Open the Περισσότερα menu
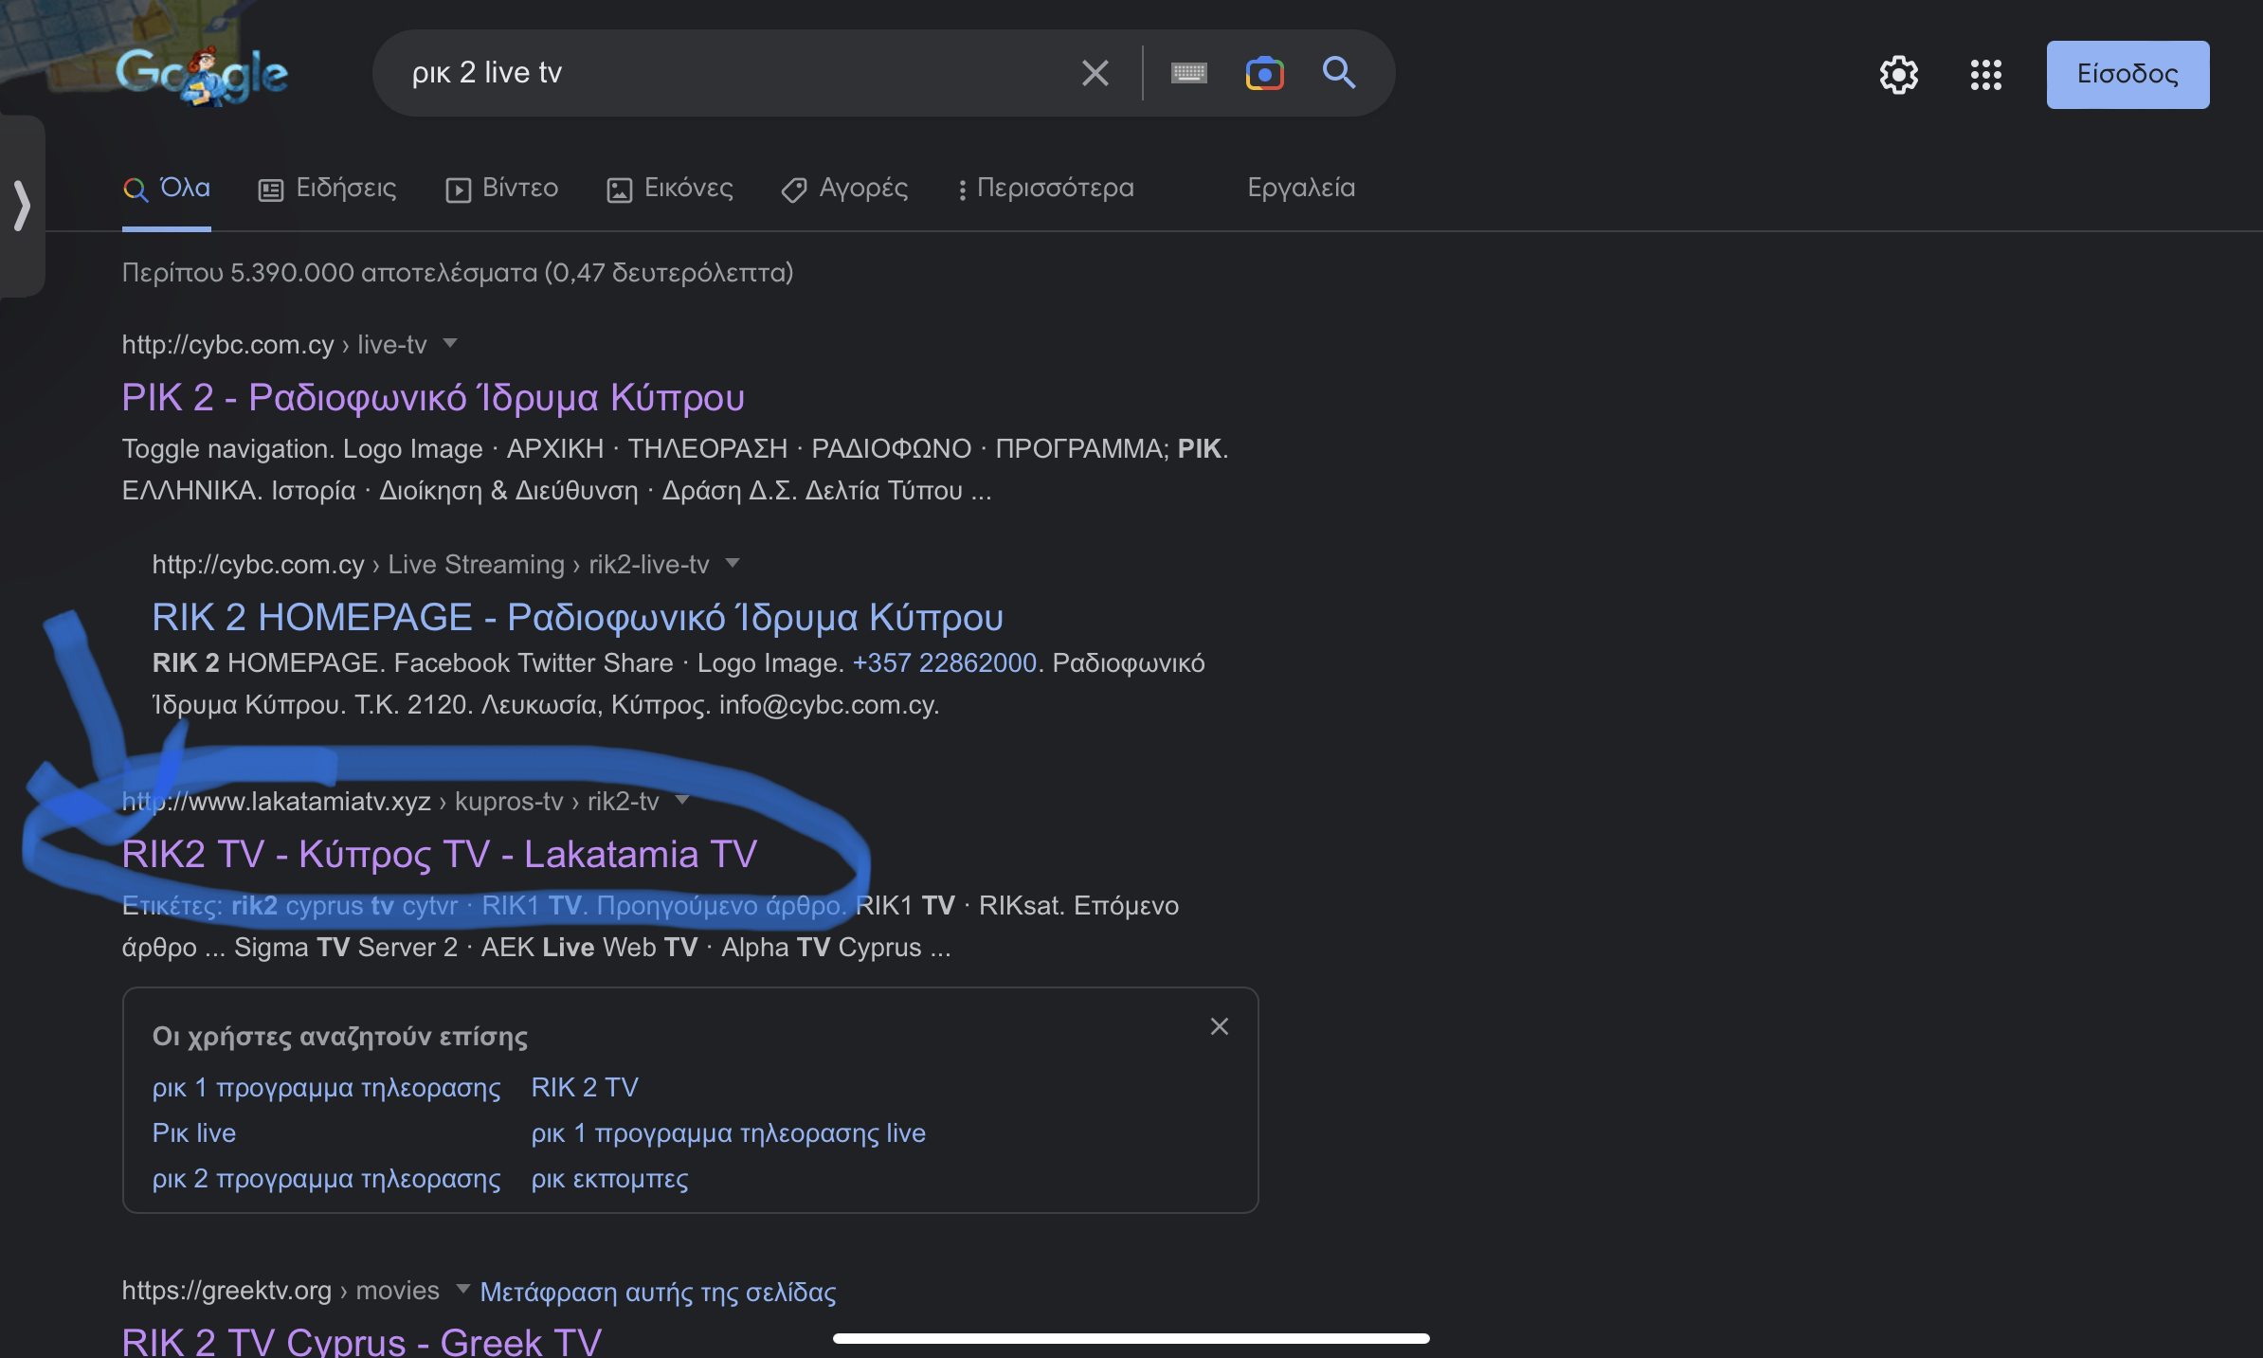The height and width of the screenshot is (1358, 2263). pyautogui.click(x=1046, y=188)
